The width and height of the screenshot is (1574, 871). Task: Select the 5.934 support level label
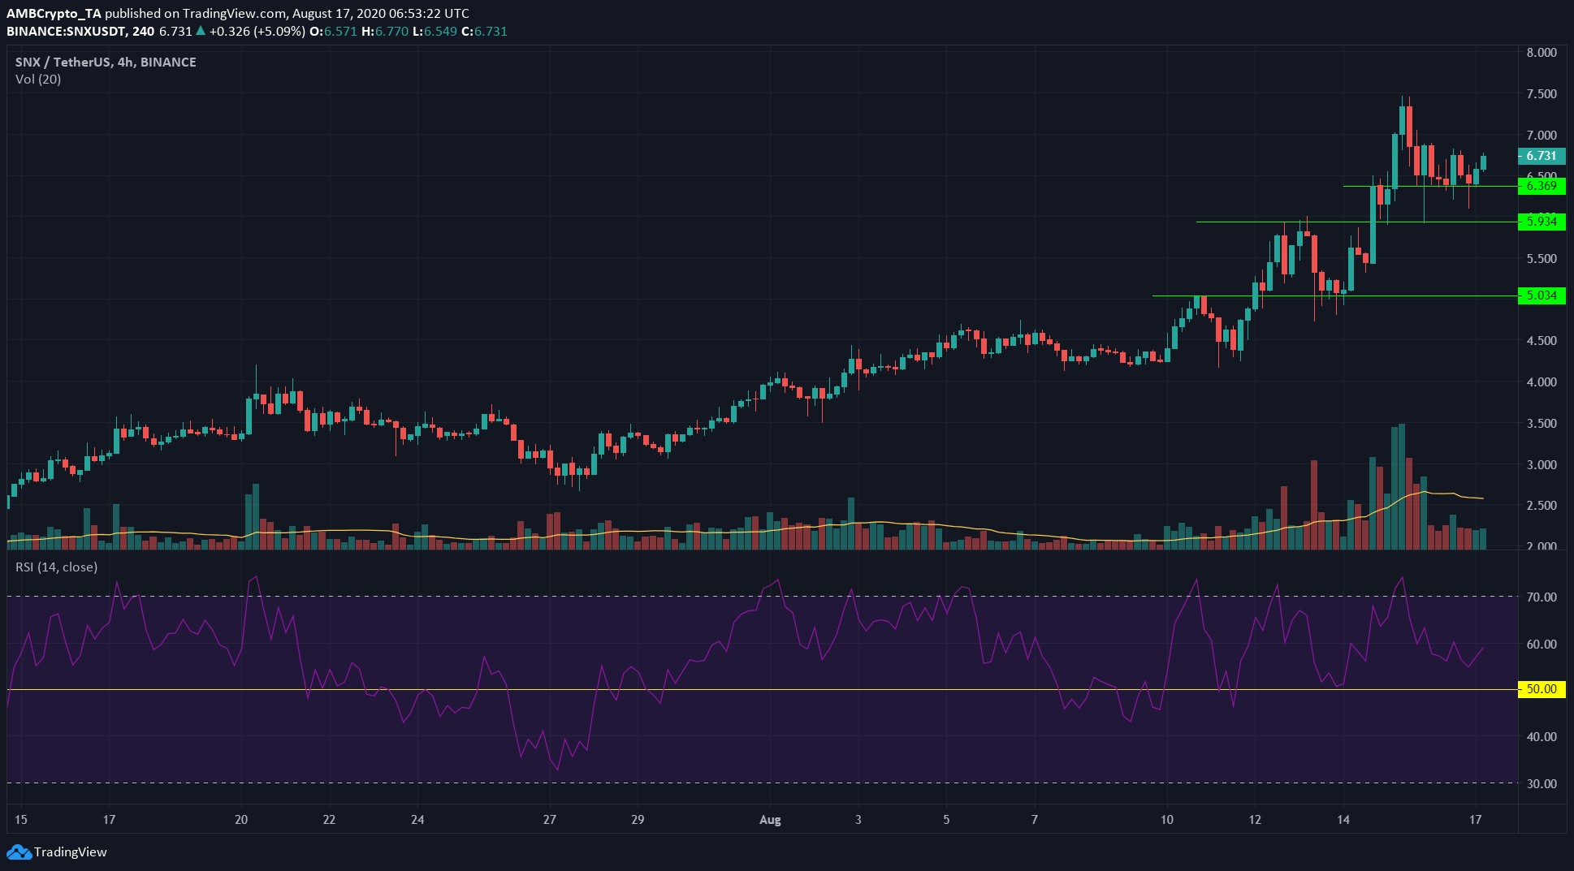click(1541, 222)
